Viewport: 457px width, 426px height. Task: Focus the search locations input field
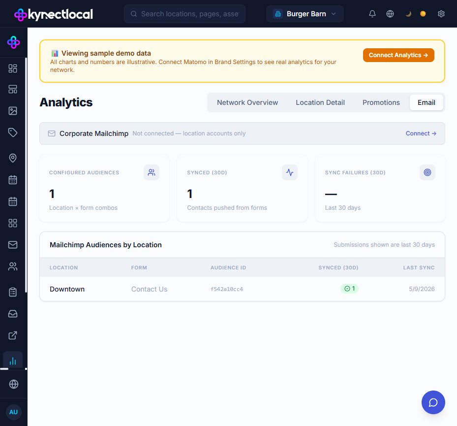185,14
